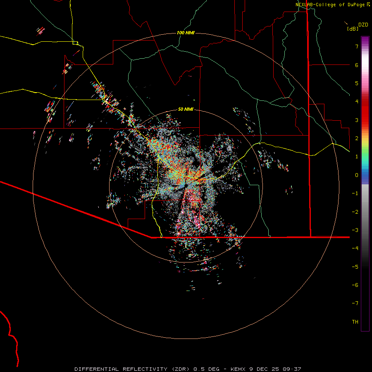Click the 7 value on the color scale

pyautogui.click(x=357, y=46)
